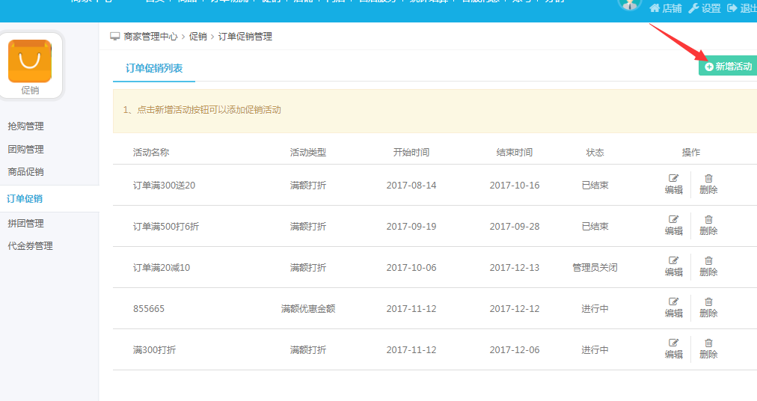757x401 pixels.
Task: Open 设置 in the top bar
Action: [705, 8]
